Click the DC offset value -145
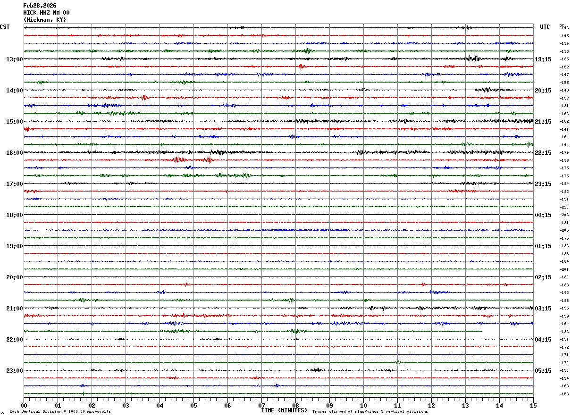 [564, 36]
